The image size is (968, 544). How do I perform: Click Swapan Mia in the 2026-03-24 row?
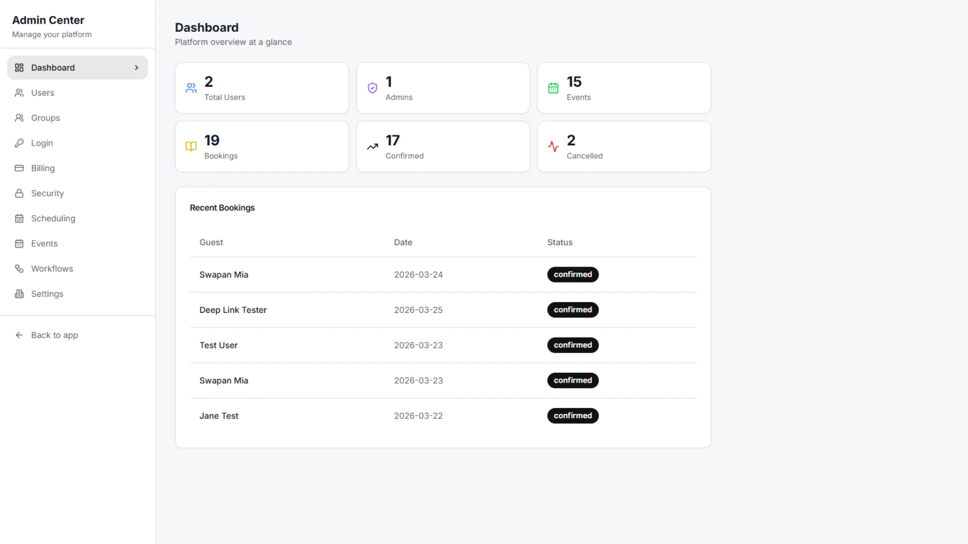click(224, 275)
